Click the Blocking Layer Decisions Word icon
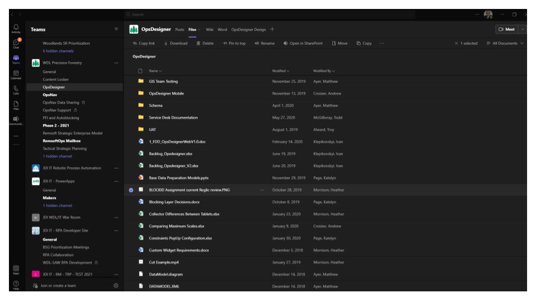 141,202
